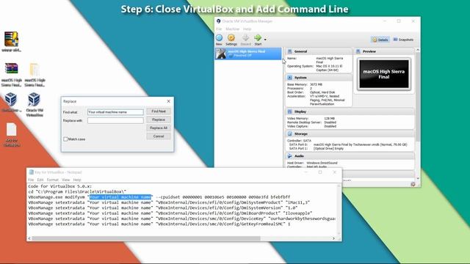Click the VirtualBox installer desktop icon
Image resolution: width=470 pixels, height=264 pixels.
(x=11, y=103)
